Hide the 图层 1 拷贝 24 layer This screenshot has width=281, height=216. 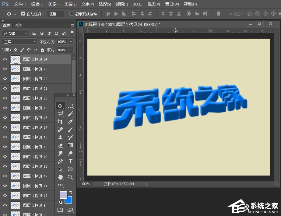[5, 59]
